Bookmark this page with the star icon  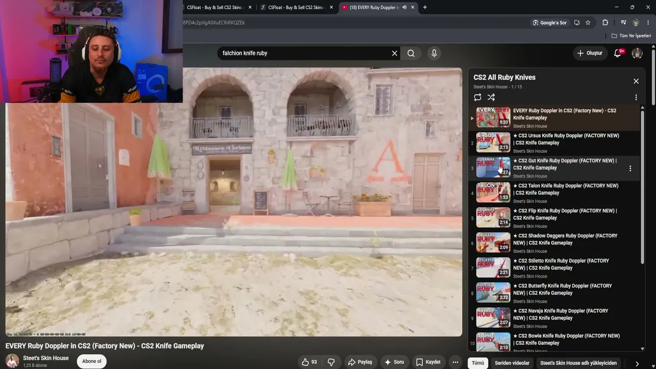(x=588, y=23)
